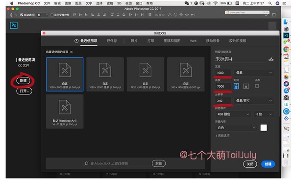Toggle the 自动选择 checkbox

click(22, 15)
